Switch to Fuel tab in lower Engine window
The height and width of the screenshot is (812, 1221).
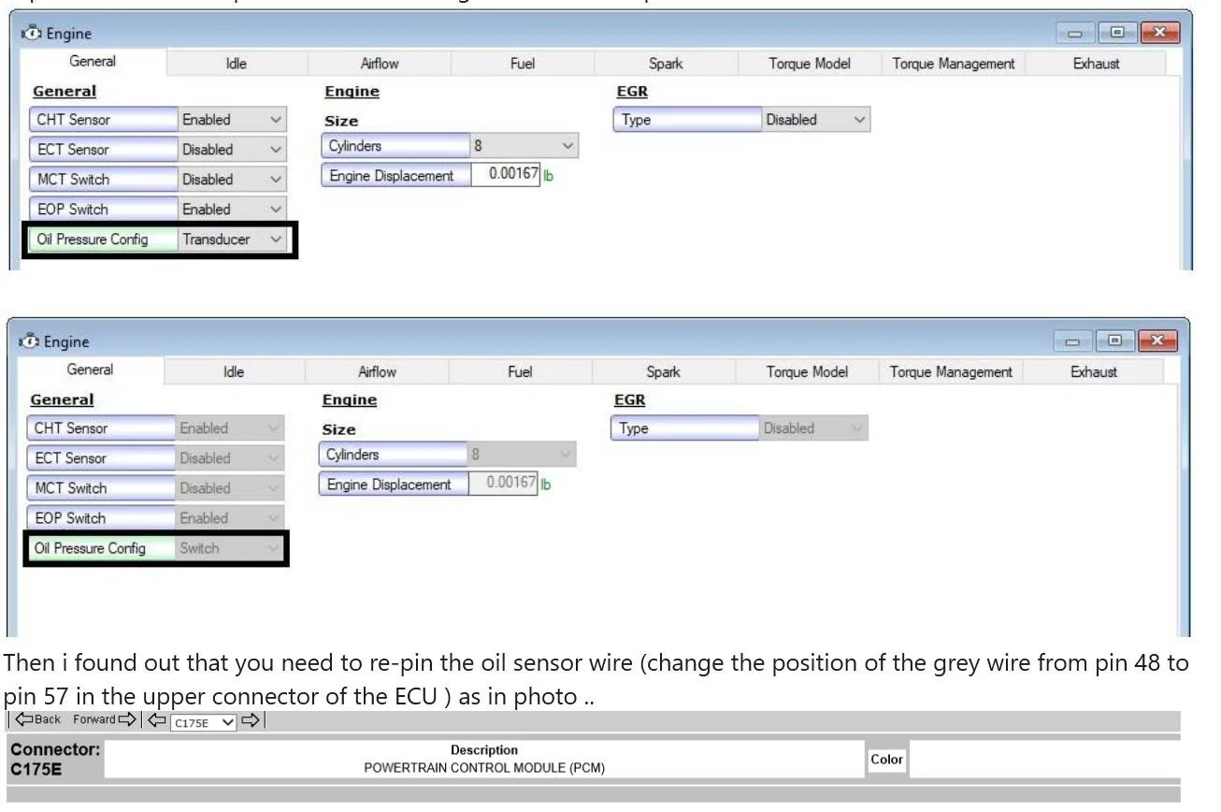point(520,372)
